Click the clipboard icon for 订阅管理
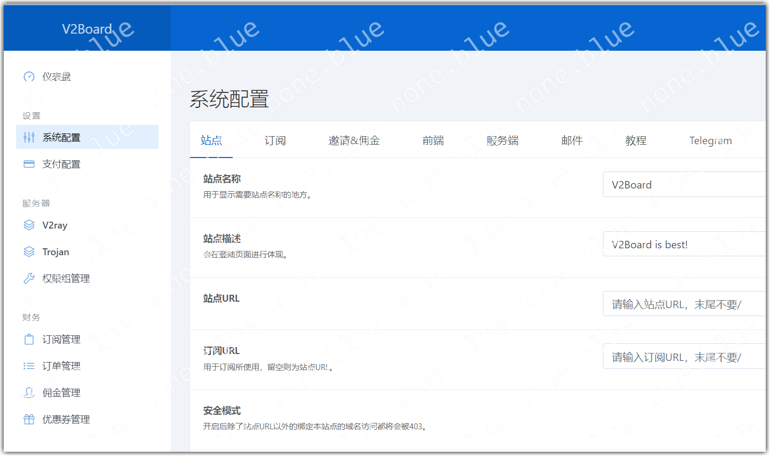 (x=29, y=340)
